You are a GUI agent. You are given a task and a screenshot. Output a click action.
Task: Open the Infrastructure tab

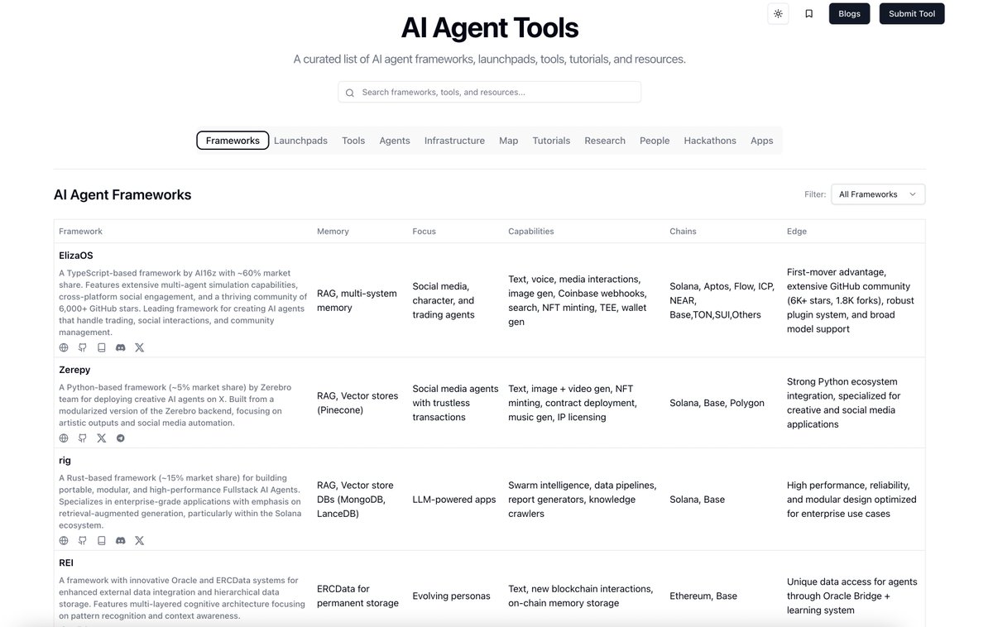(454, 141)
